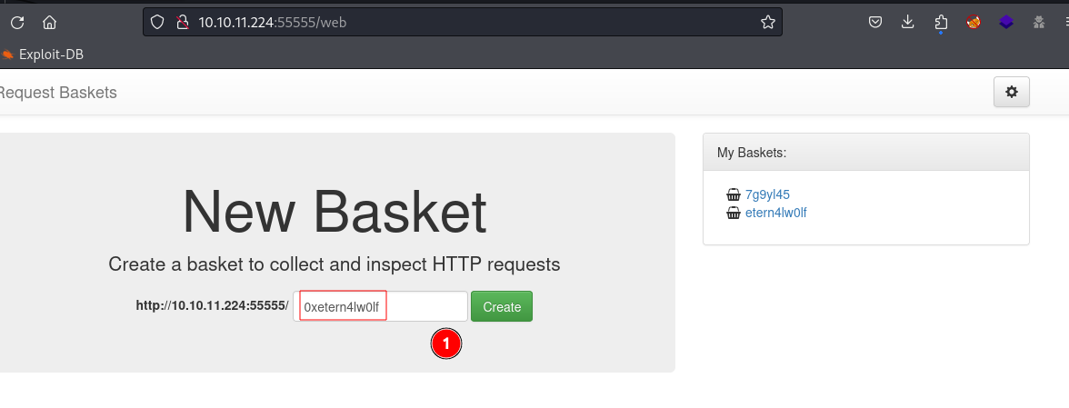Viewport: 1069px width, 408px height.
Task: Open the settings gear button
Action: tap(1012, 92)
